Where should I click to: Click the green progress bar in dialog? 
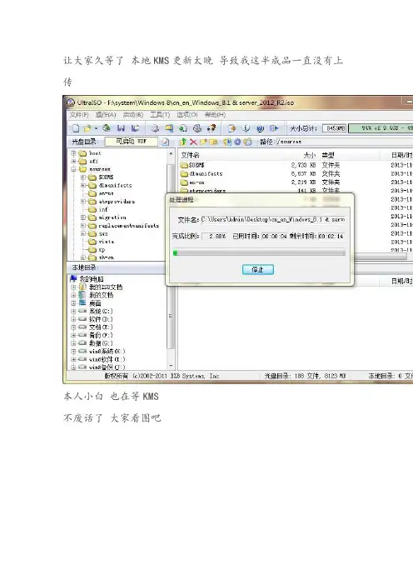[259, 253]
